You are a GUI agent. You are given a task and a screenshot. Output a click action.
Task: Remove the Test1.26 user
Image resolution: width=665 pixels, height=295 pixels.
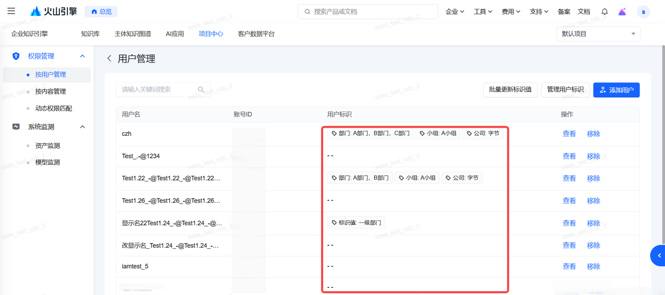pos(593,201)
